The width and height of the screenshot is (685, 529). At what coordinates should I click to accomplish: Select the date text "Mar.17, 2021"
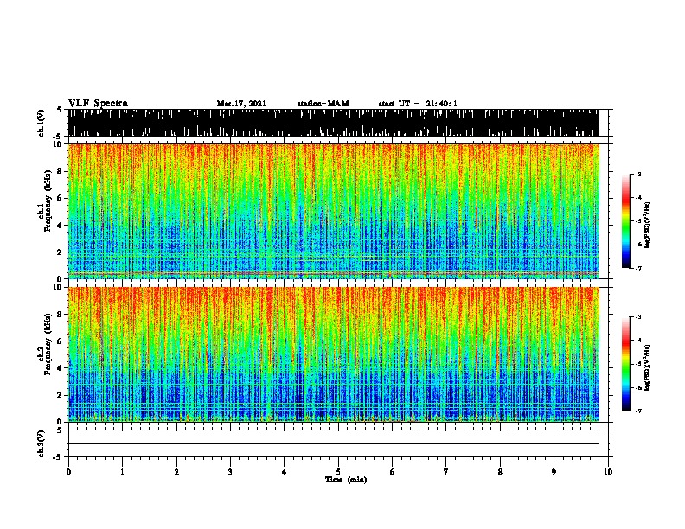[x=241, y=104]
